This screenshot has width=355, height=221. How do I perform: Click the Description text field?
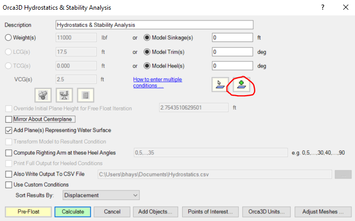(154, 25)
